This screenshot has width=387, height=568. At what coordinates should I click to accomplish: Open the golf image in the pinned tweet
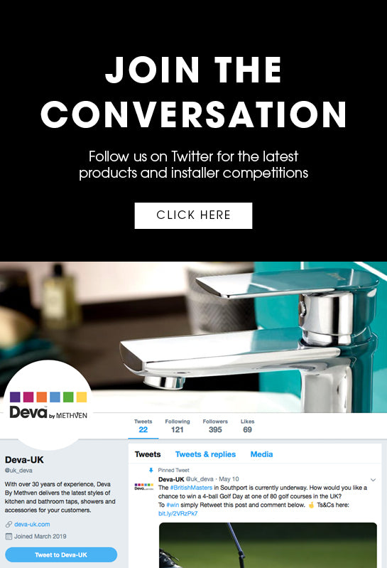(268, 545)
